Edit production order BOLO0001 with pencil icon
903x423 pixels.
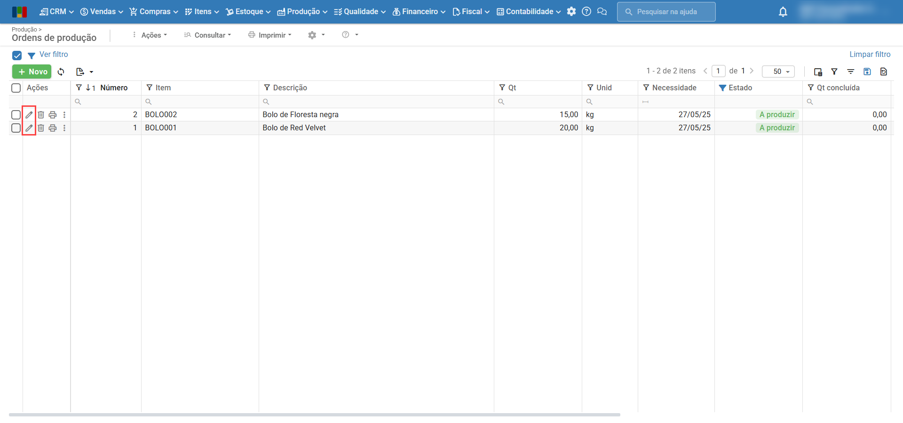29,128
